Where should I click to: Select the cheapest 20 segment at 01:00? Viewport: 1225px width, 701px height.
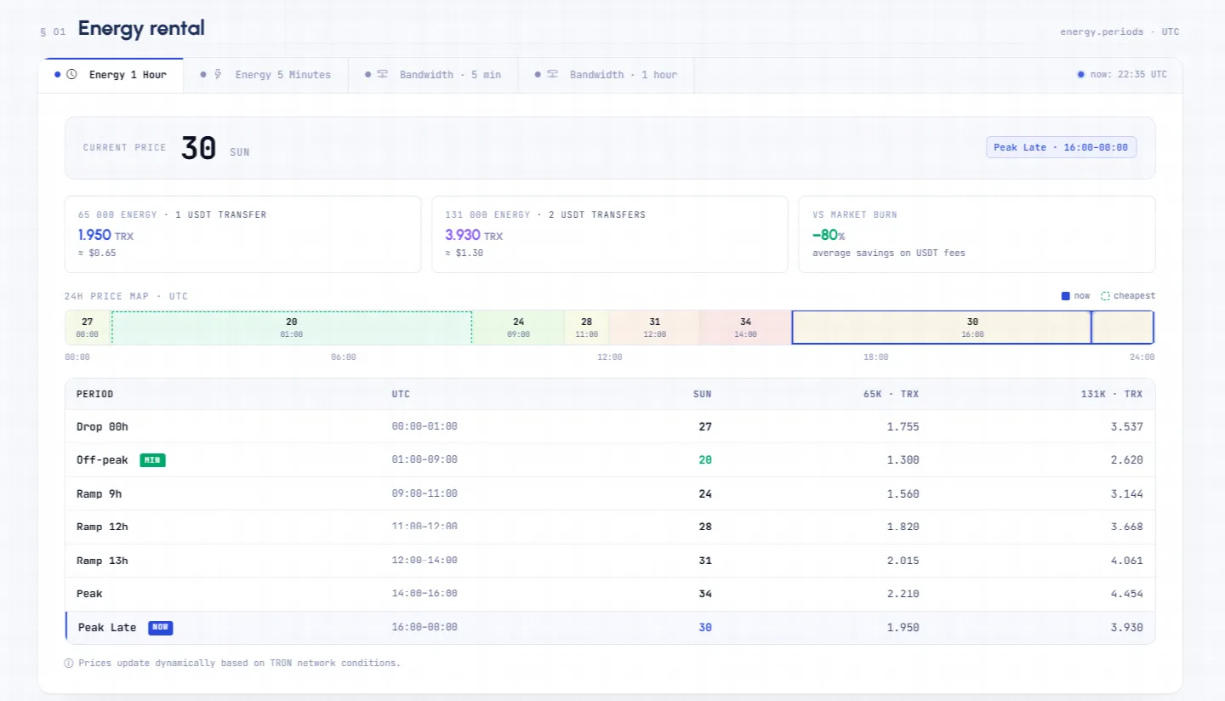[292, 328]
